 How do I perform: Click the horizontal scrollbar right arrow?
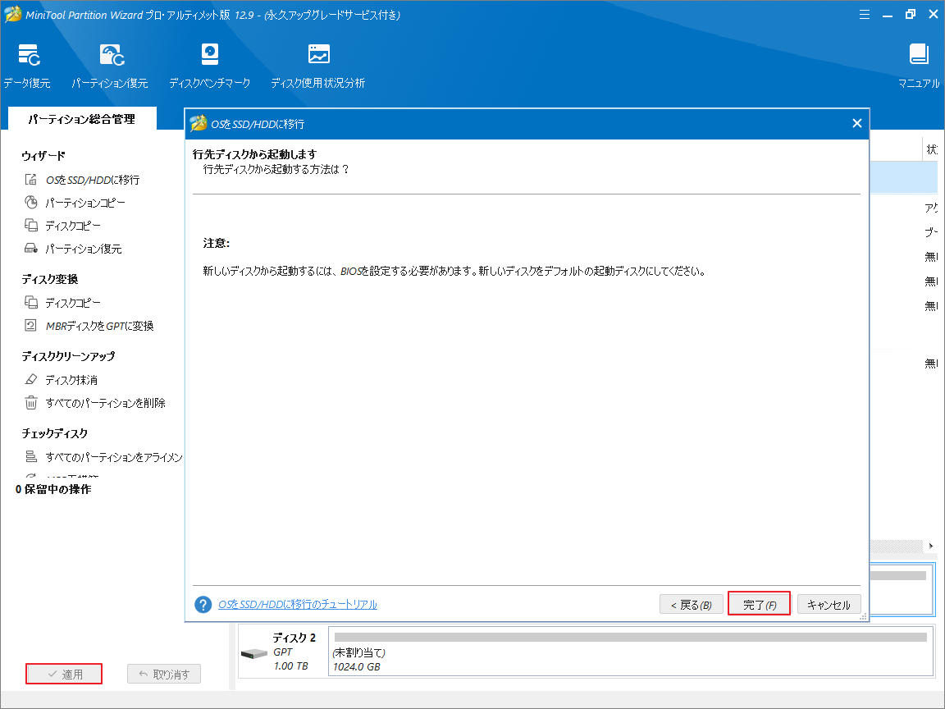[931, 546]
